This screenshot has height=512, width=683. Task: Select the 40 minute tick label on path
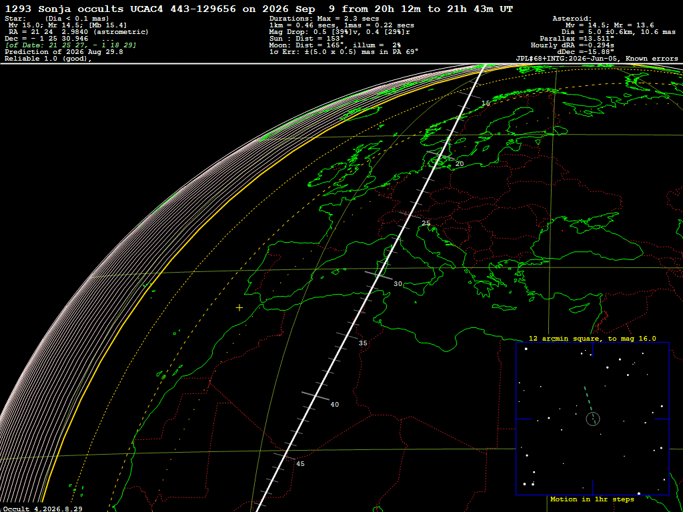pos(335,405)
